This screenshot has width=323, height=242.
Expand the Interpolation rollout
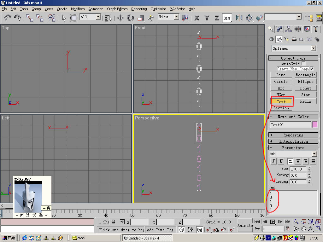pos(293,141)
